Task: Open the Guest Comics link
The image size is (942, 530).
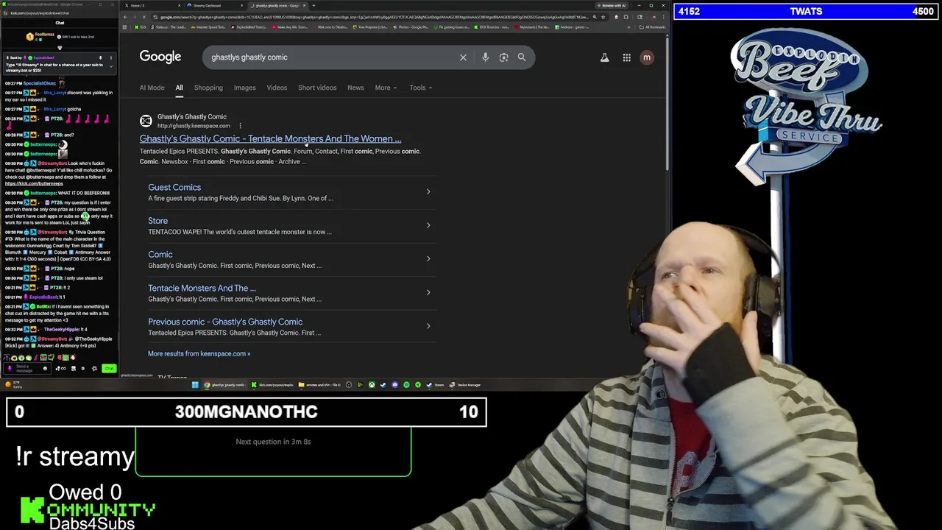Action: [174, 188]
